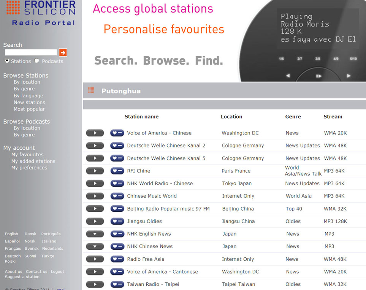Add Deutsche Welle Chinese Kanal 2 to favourites

[117, 146]
